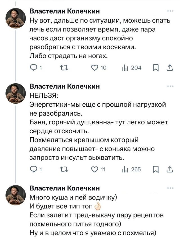Open more options on third tweet

[170, 188]
